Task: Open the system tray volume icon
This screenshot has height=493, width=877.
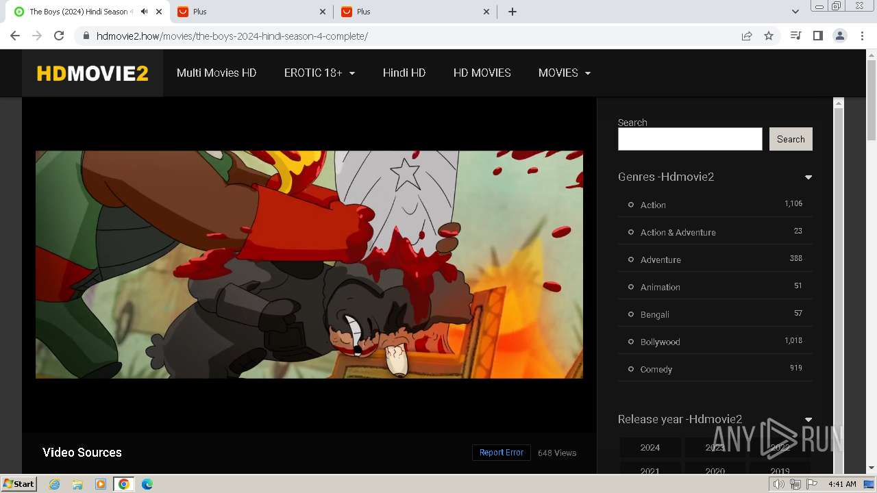Action: click(778, 484)
